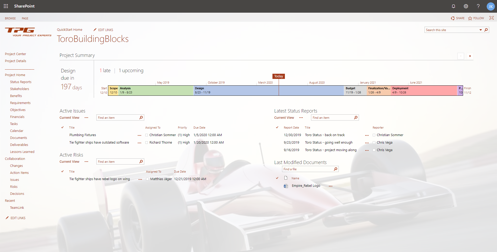This screenshot has width=497, height=252.
Task: Click the Today marker on the timeline
Action: click(x=278, y=76)
